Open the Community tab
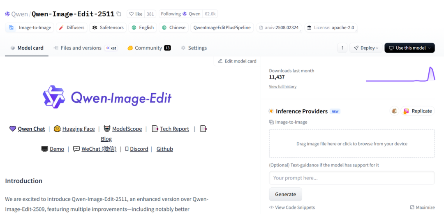The width and height of the screenshot is (444, 214). [x=149, y=48]
